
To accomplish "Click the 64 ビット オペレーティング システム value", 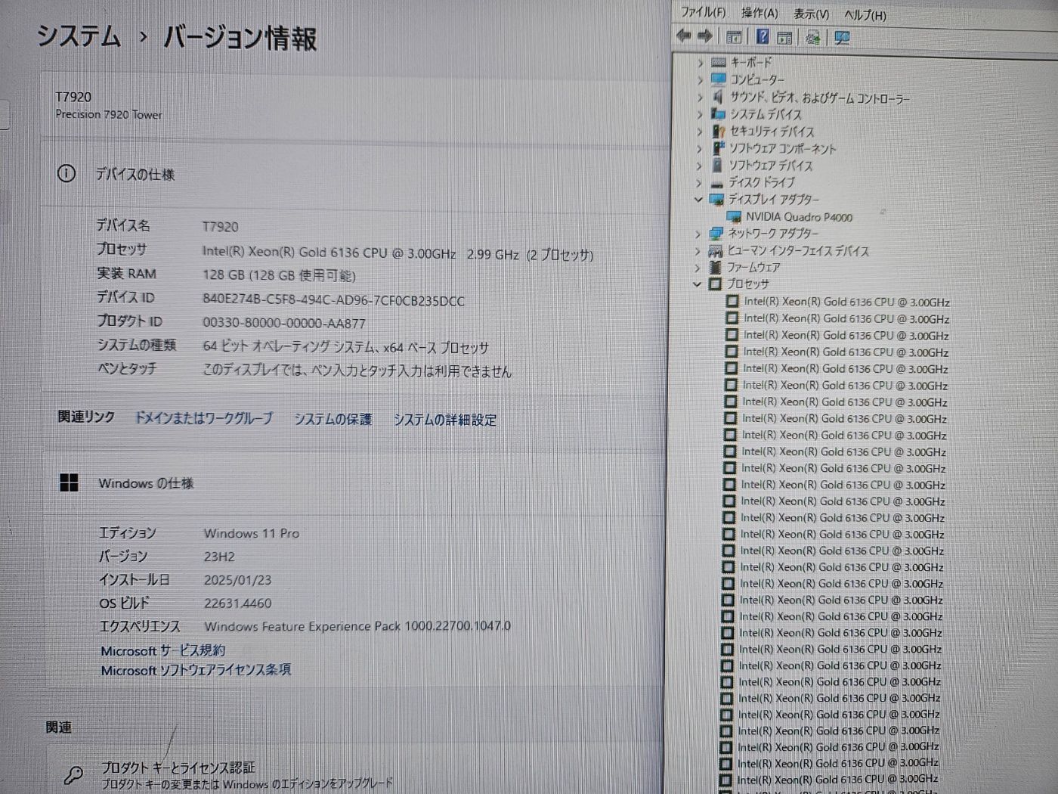I will [x=346, y=347].
